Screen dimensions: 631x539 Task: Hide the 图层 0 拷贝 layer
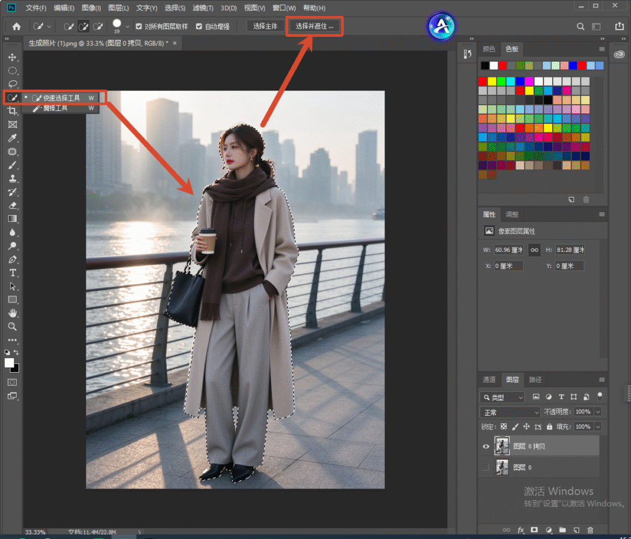pyautogui.click(x=486, y=446)
